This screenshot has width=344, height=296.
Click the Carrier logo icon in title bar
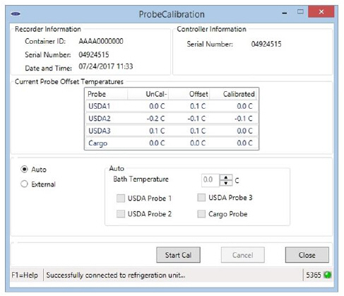point(16,14)
